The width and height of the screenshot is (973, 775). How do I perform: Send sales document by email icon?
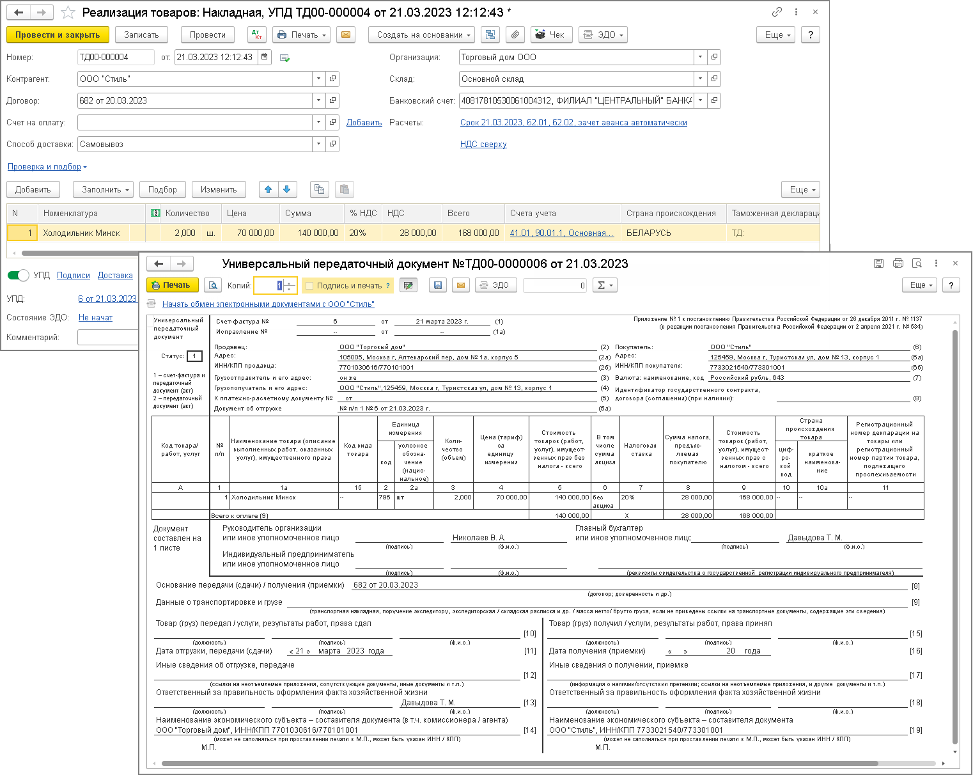pyautogui.click(x=346, y=35)
